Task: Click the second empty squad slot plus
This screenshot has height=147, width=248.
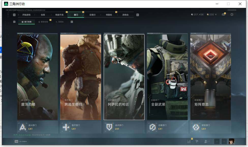Action: pos(224,141)
